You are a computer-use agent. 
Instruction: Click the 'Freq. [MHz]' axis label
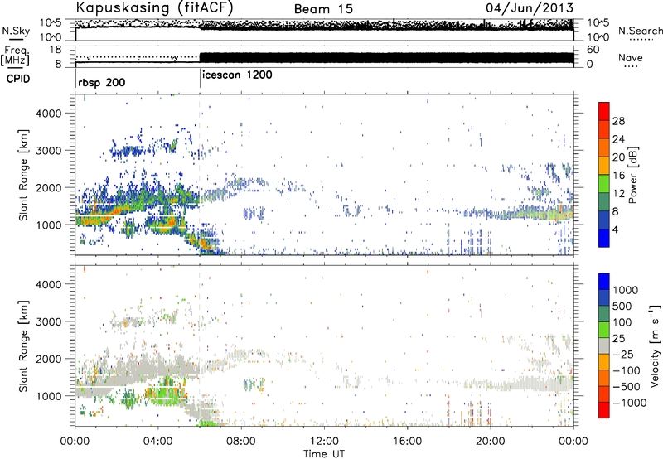pyautogui.click(x=16, y=56)
